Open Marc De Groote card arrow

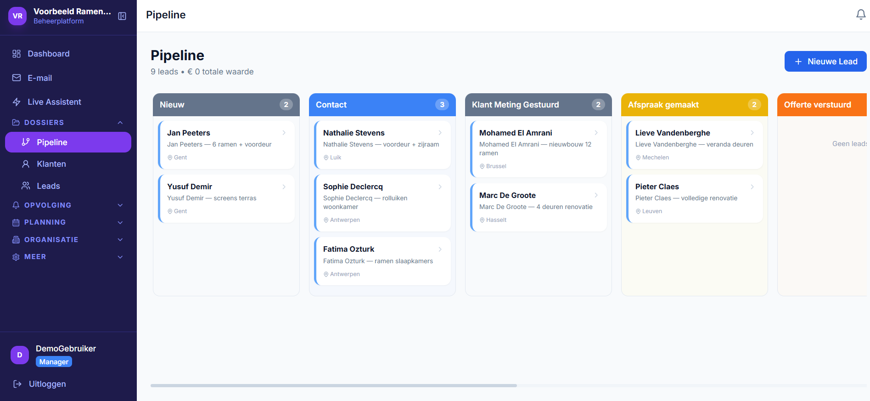(x=596, y=195)
